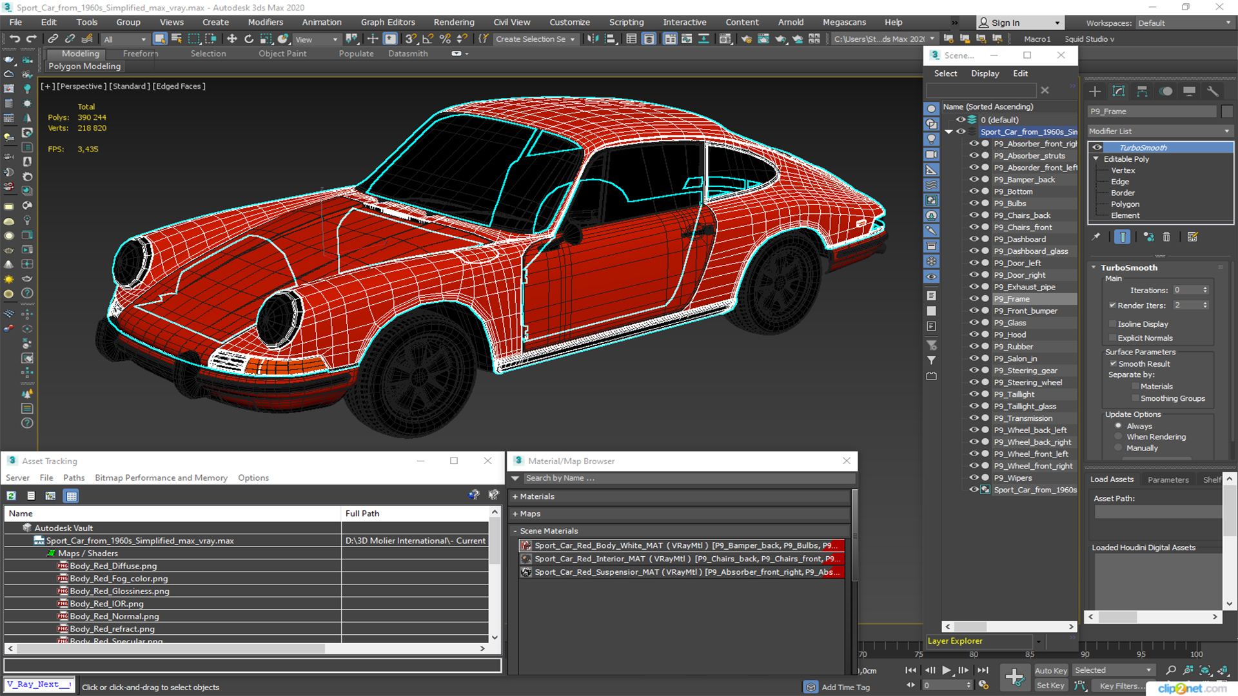Expand Materials group in Material/Map Browser
The image size is (1238, 696).
click(515, 496)
